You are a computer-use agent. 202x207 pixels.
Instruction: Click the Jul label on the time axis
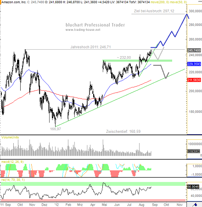(129, 205)
